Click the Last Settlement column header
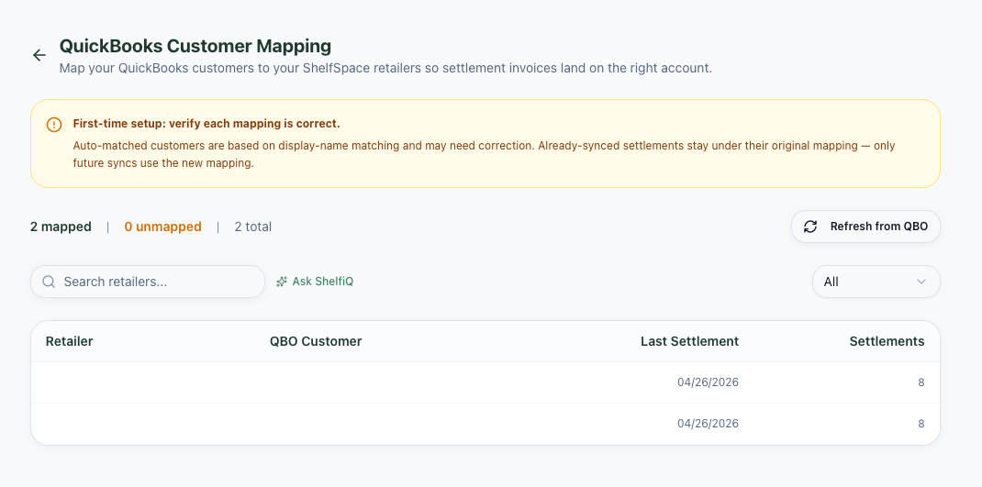 click(689, 341)
